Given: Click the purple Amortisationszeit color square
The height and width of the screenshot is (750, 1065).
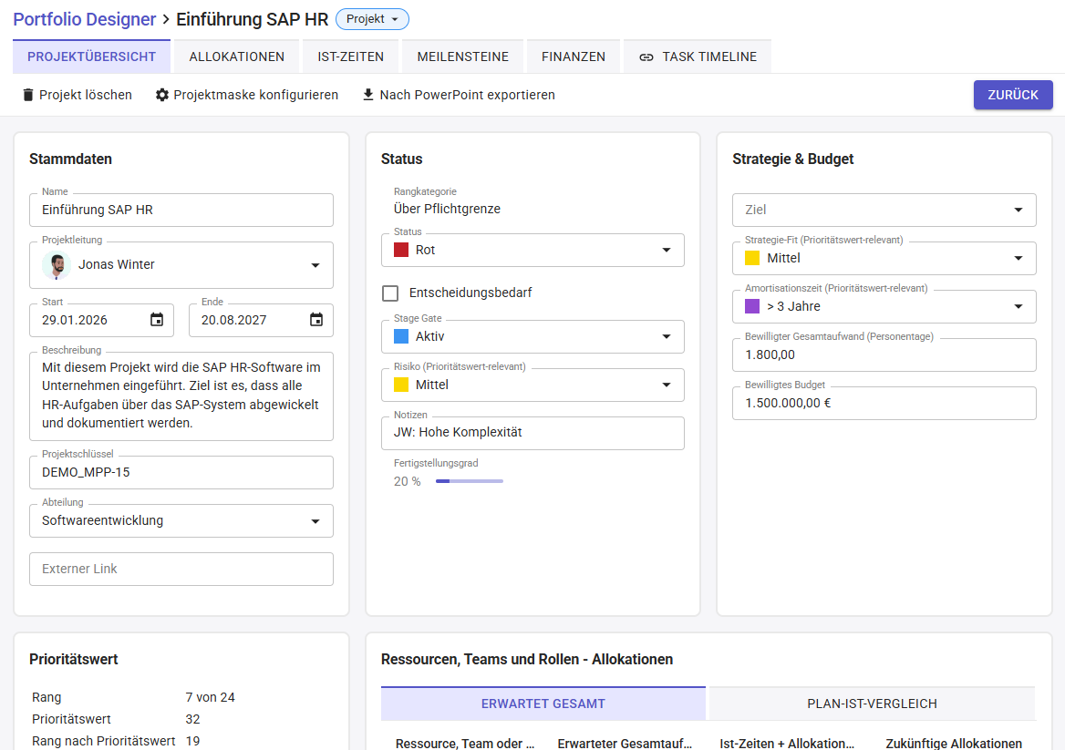Looking at the screenshot, I should 752,306.
